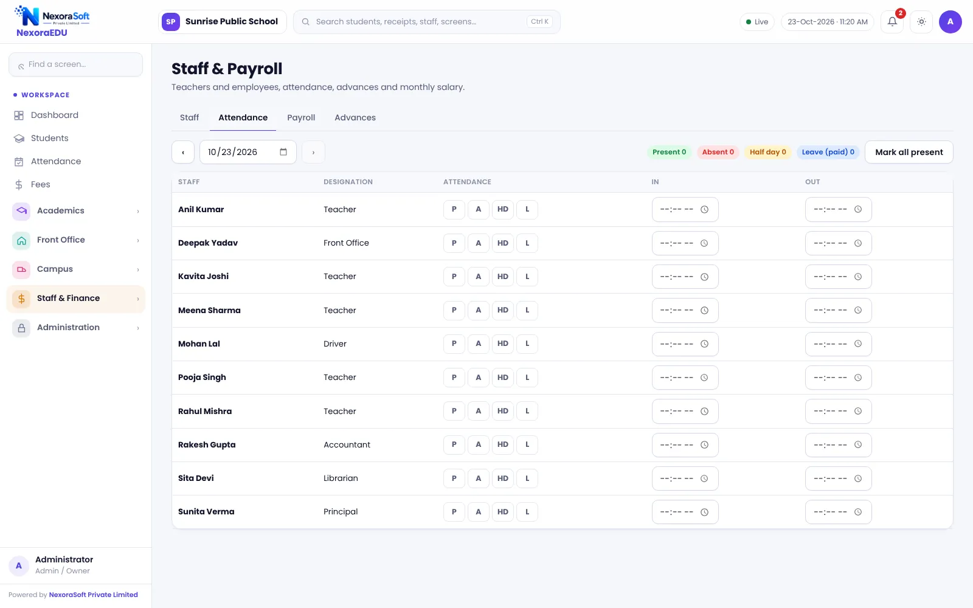The width and height of the screenshot is (973, 608).
Task: Click Rahul Mishra's OUT time field
Action: (x=839, y=411)
